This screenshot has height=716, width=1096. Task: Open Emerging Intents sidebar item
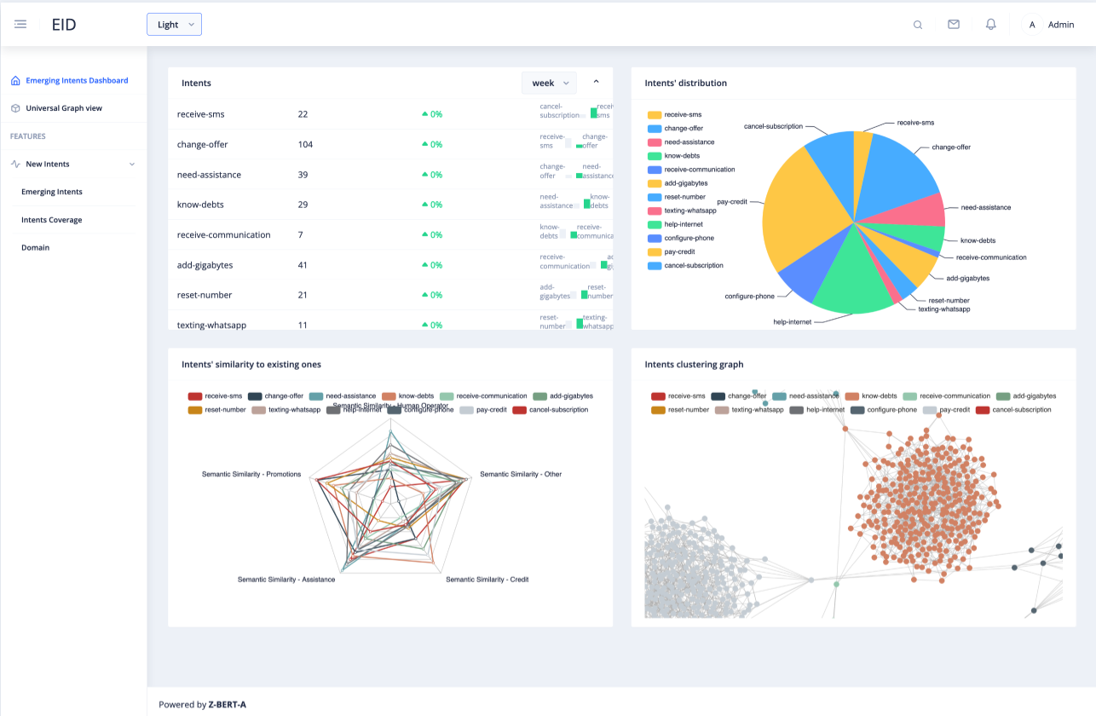(52, 192)
